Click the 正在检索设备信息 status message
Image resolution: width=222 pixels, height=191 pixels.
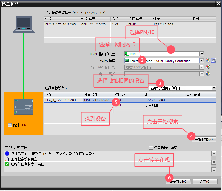tap(26, 159)
